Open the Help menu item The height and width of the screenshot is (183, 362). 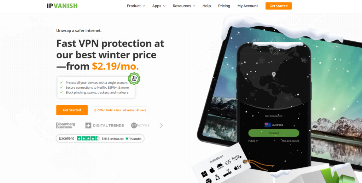coord(206,6)
